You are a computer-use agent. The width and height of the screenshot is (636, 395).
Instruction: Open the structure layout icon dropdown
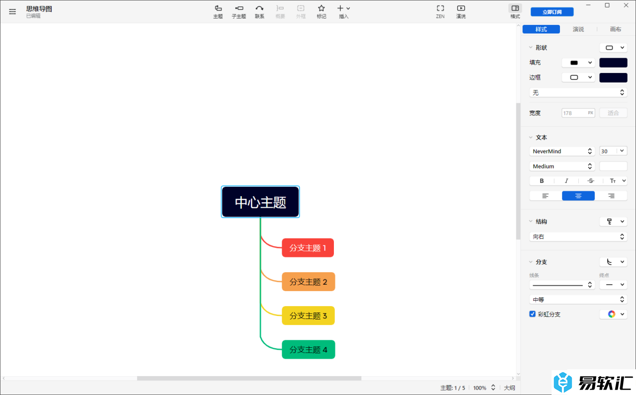(x=613, y=222)
